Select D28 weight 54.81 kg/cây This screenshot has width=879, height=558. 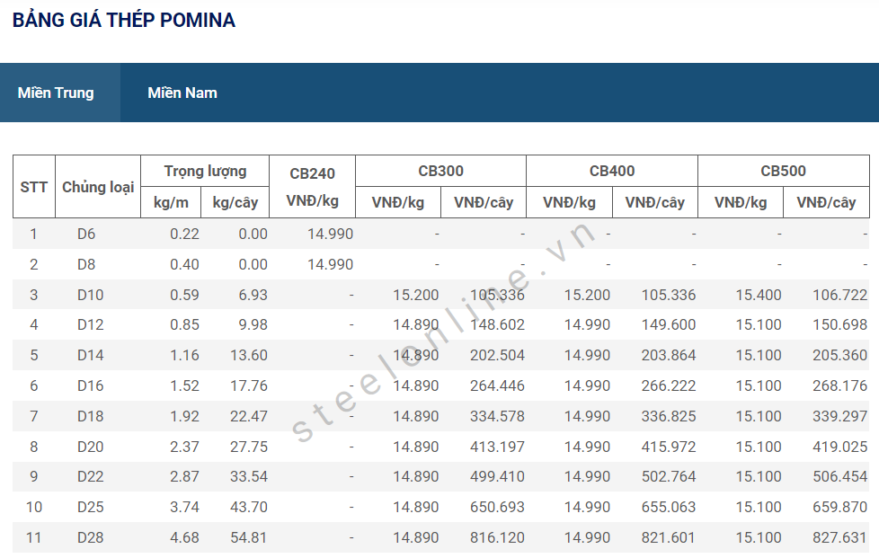[249, 537]
